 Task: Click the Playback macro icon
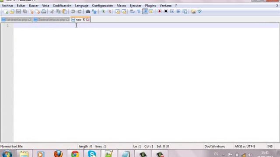tap(172, 11)
